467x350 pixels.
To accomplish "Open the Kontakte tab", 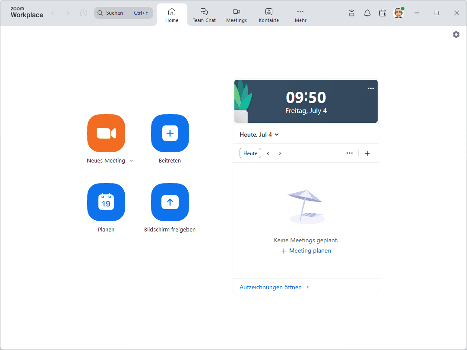I will click(x=269, y=15).
